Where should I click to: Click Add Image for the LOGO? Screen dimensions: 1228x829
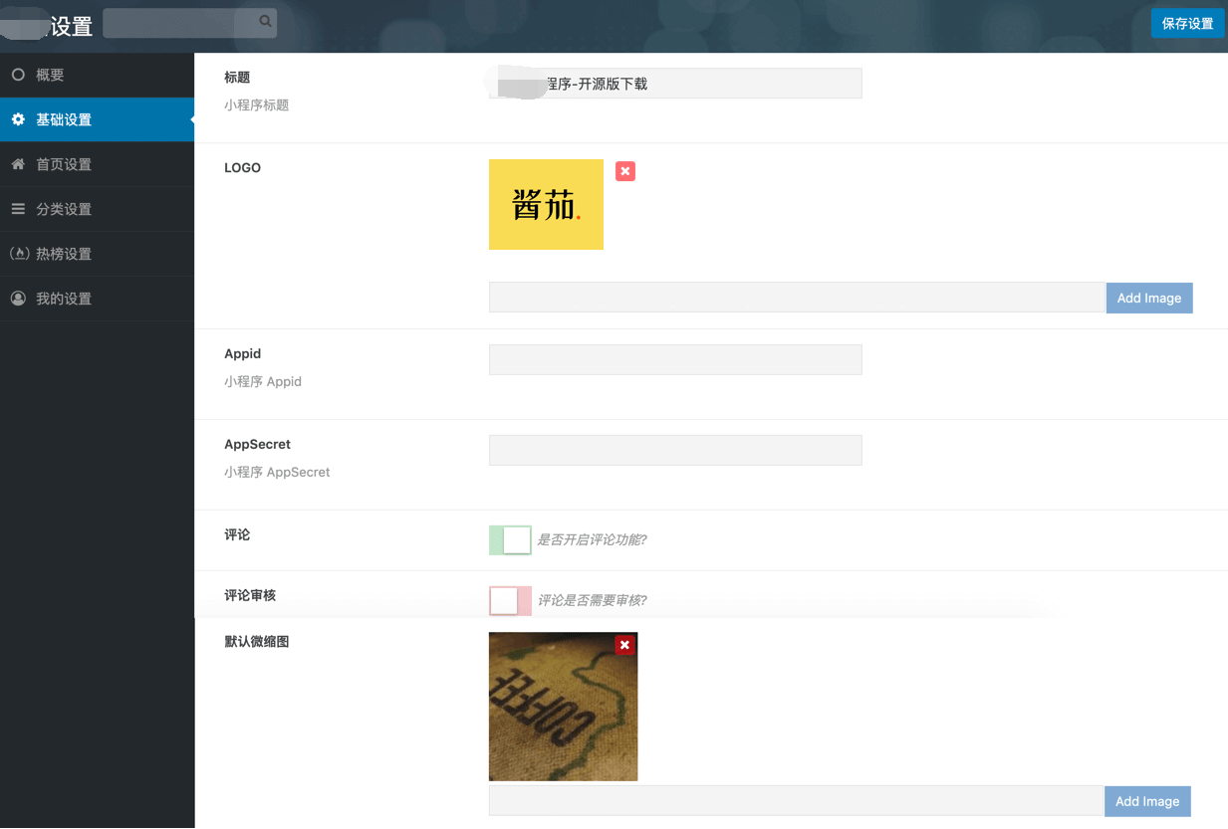coord(1148,297)
